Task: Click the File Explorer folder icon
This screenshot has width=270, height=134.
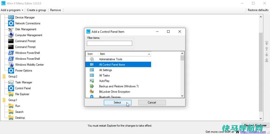Action: pyautogui.click(x=11, y=94)
